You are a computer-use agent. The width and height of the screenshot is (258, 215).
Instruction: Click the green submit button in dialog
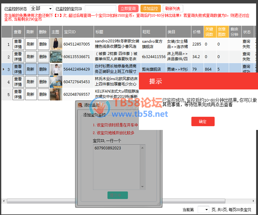[118, 195]
